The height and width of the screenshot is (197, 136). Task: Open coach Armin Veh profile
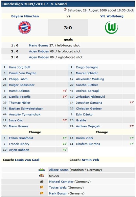point(90,160)
